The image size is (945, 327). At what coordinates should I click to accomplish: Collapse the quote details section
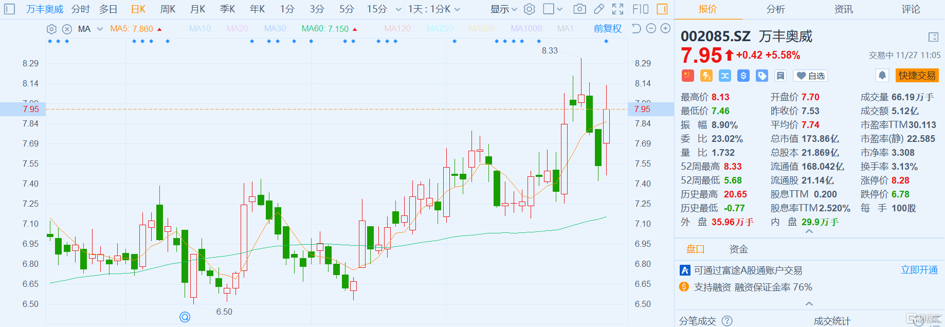click(x=809, y=231)
